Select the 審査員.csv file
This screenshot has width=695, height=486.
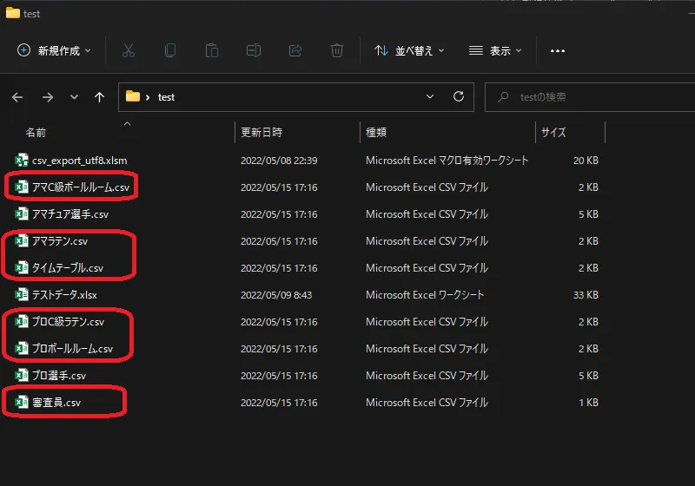(x=56, y=403)
